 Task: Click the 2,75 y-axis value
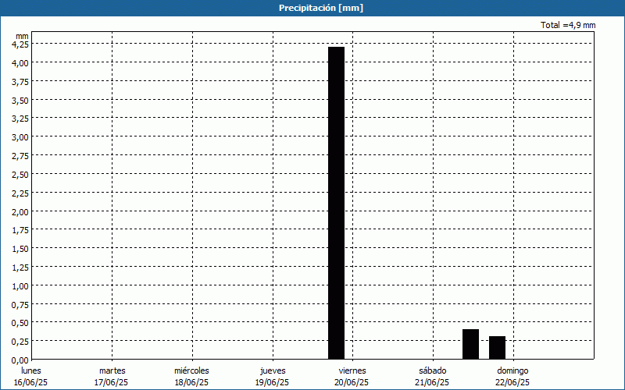pos(20,156)
